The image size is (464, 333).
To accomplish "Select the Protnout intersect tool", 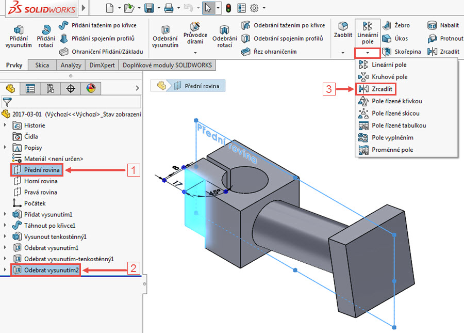I will click(445, 39).
